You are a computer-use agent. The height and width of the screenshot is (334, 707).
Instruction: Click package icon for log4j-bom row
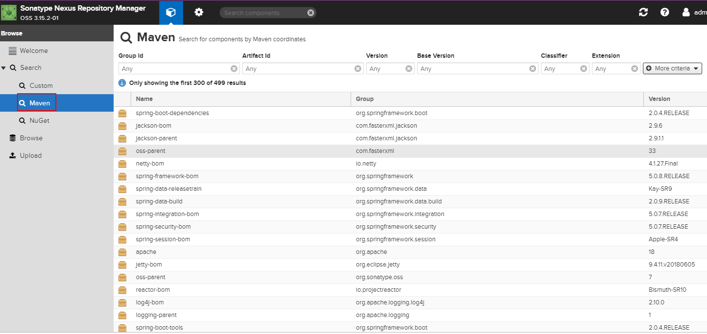(122, 302)
